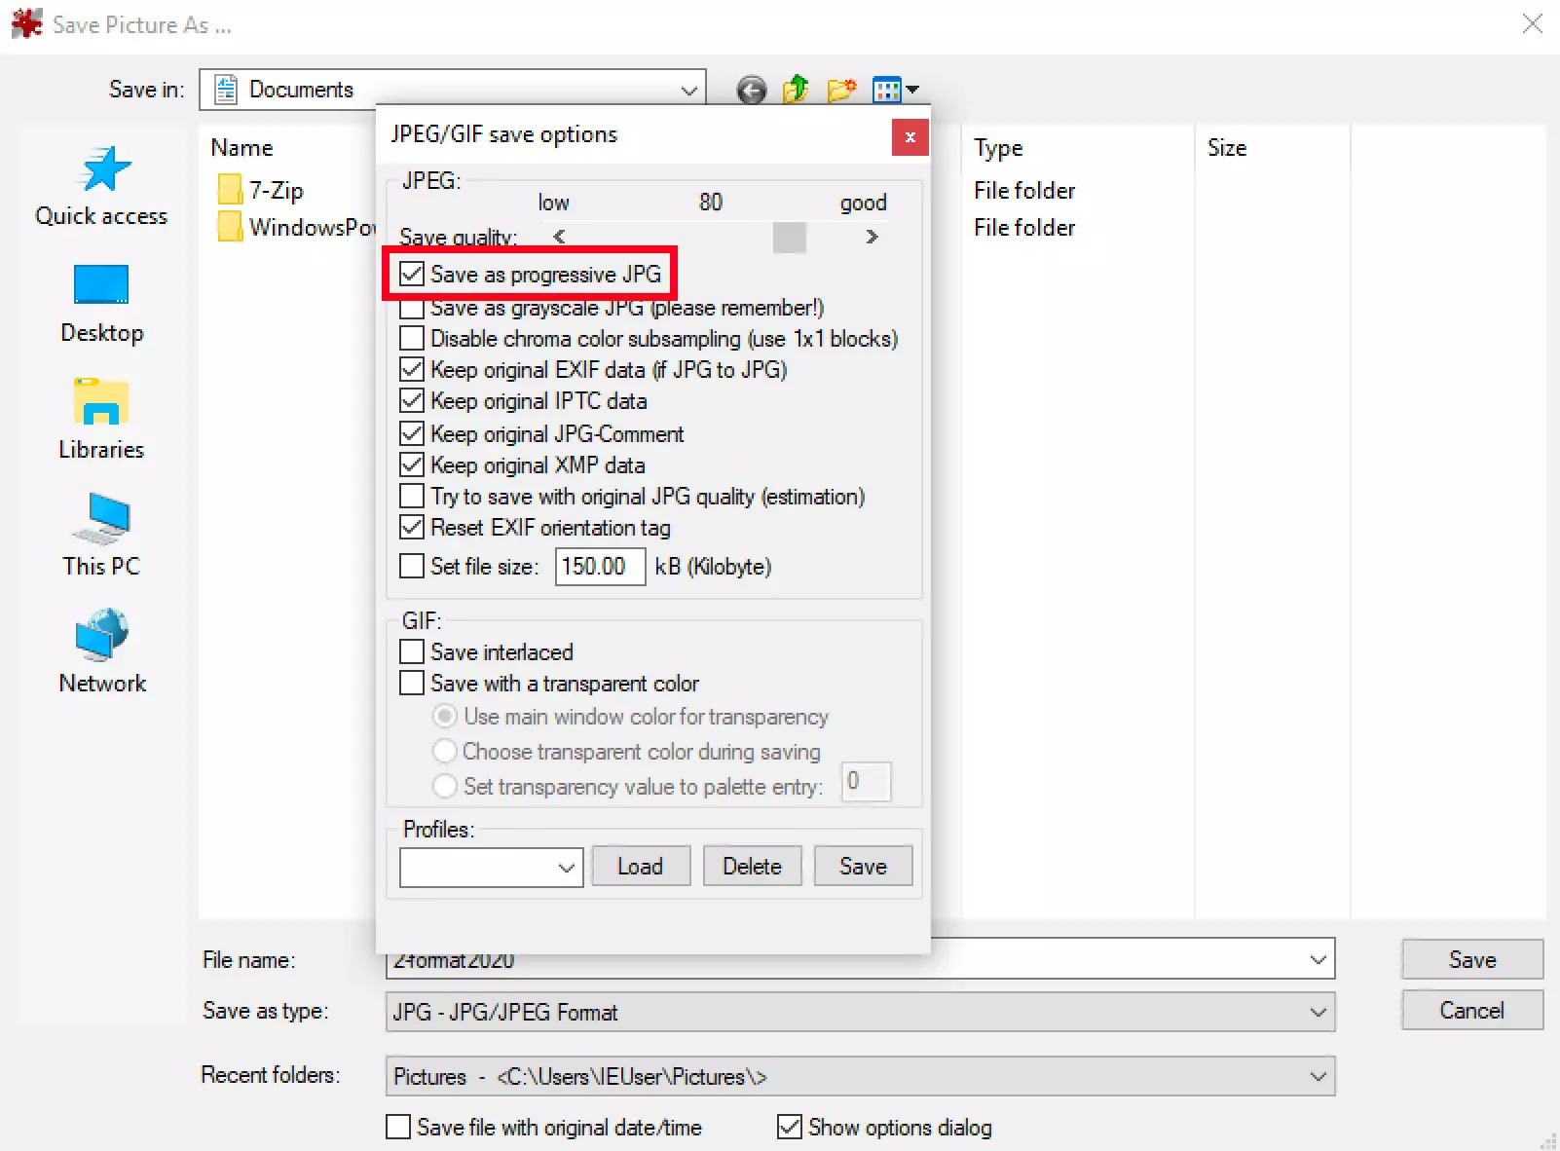Sort by the Name column header
Image resolution: width=1560 pixels, height=1151 pixels.
coord(242,148)
